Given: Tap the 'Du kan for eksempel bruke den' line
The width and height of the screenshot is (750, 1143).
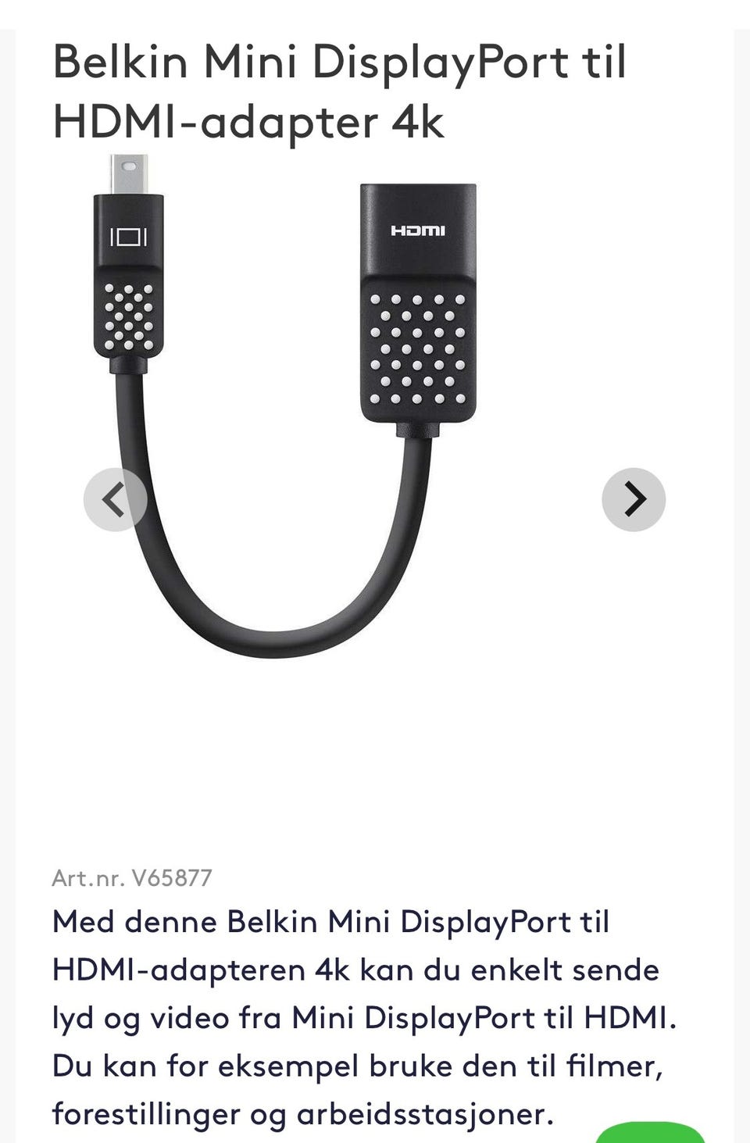Looking at the screenshot, I should [358, 1066].
